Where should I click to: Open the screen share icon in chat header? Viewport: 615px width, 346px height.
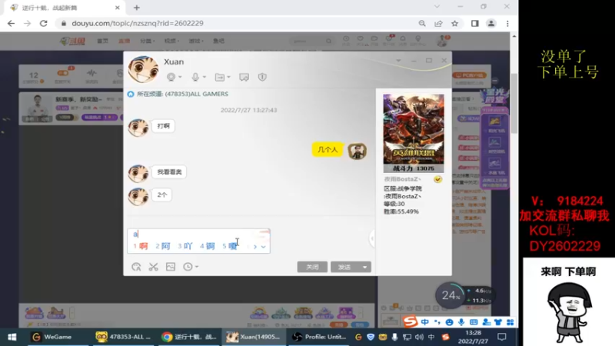click(x=244, y=77)
